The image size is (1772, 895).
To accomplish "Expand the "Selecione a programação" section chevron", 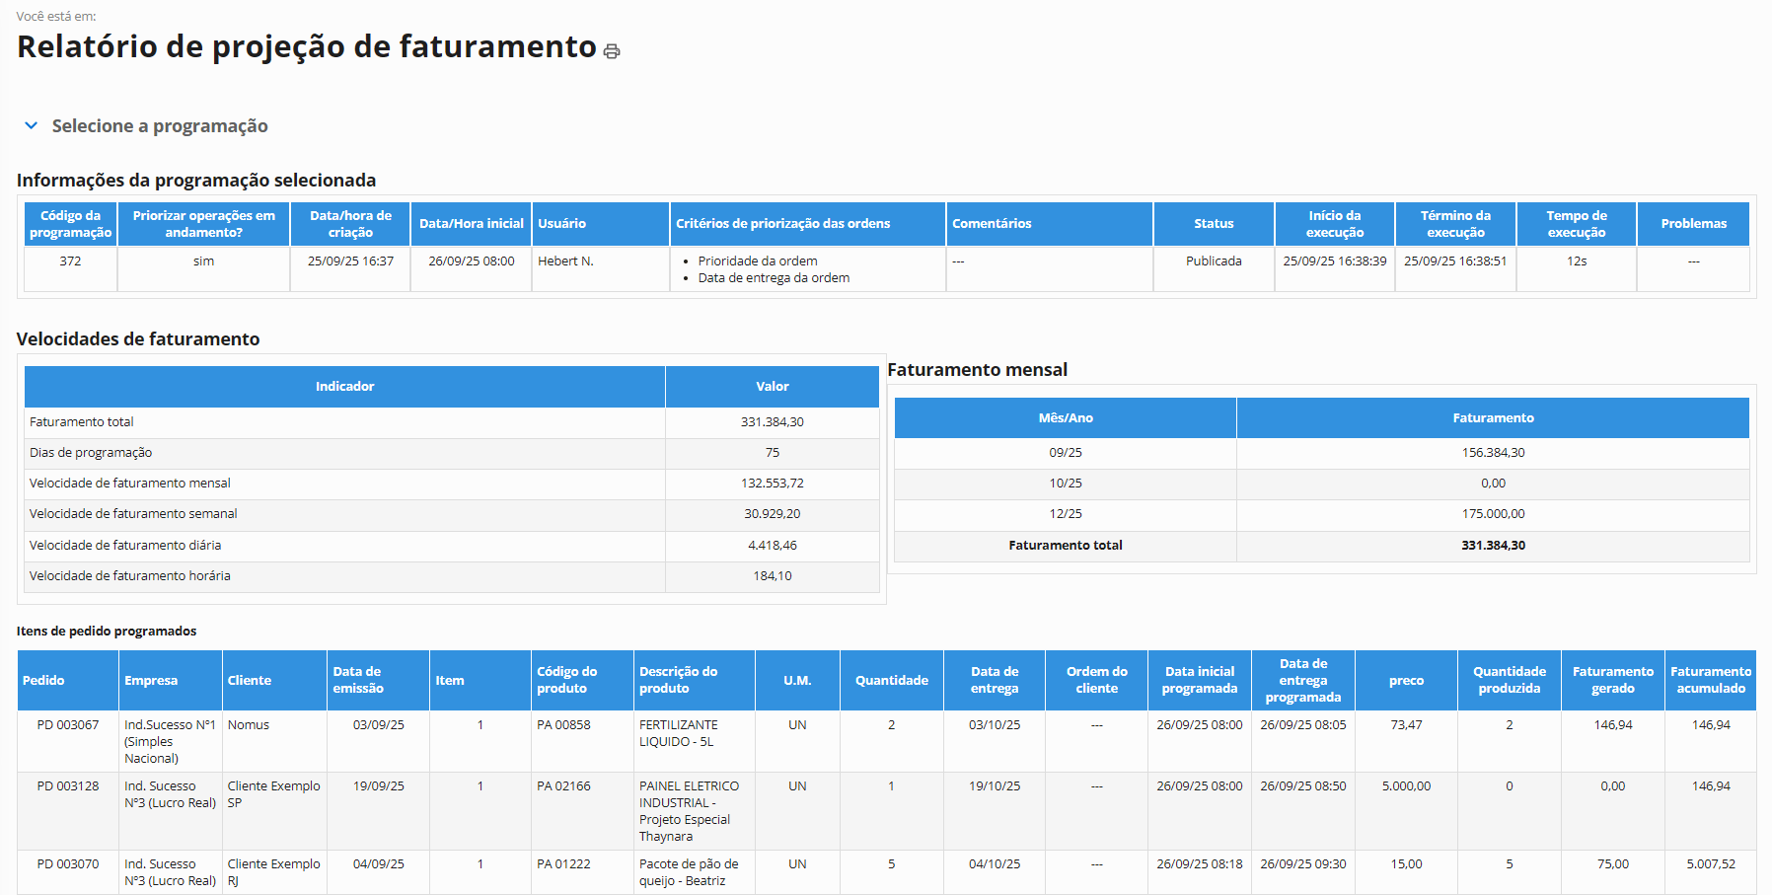I will click(x=32, y=125).
